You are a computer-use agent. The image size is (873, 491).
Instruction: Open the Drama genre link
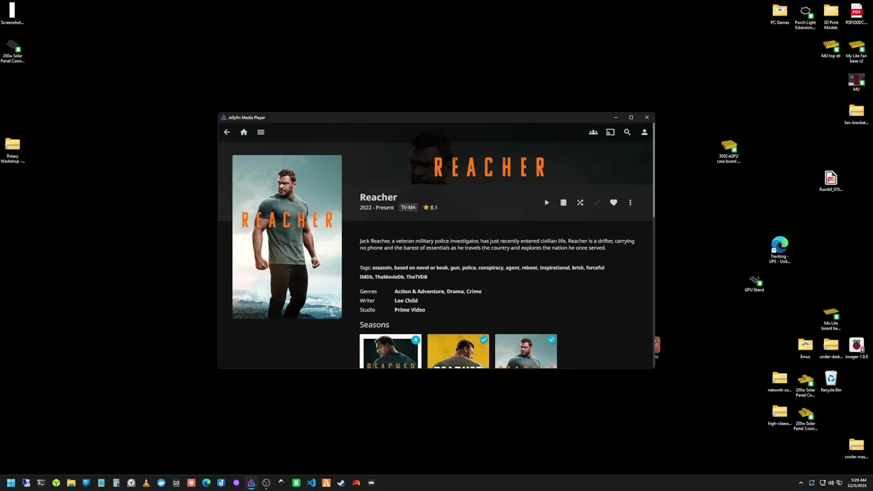click(455, 291)
